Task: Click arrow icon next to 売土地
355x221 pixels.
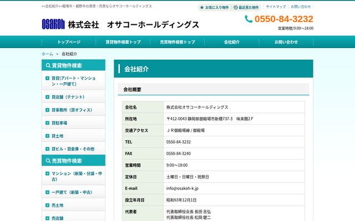Action: pyautogui.click(x=47, y=205)
